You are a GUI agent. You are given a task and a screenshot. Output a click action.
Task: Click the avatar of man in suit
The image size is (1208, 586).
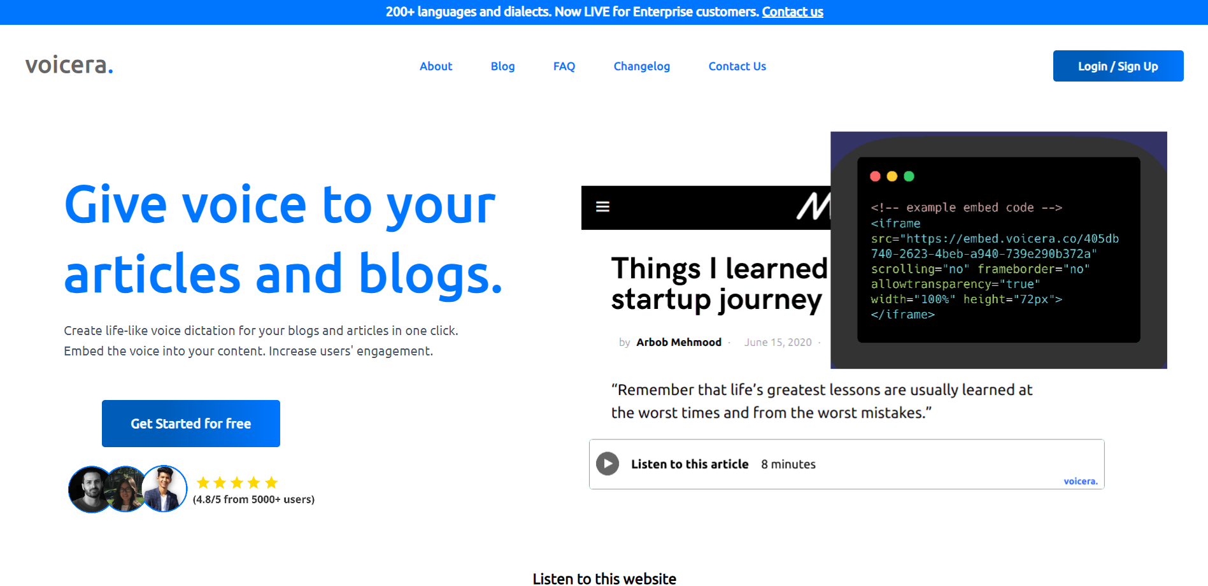tap(165, 489)
